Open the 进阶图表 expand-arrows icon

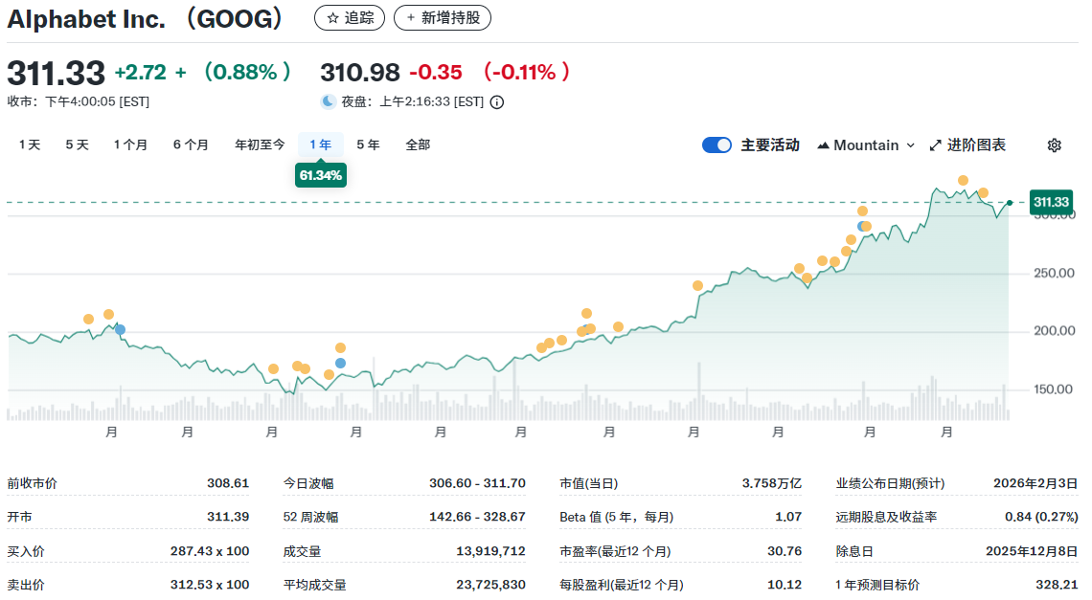(934, 144)
